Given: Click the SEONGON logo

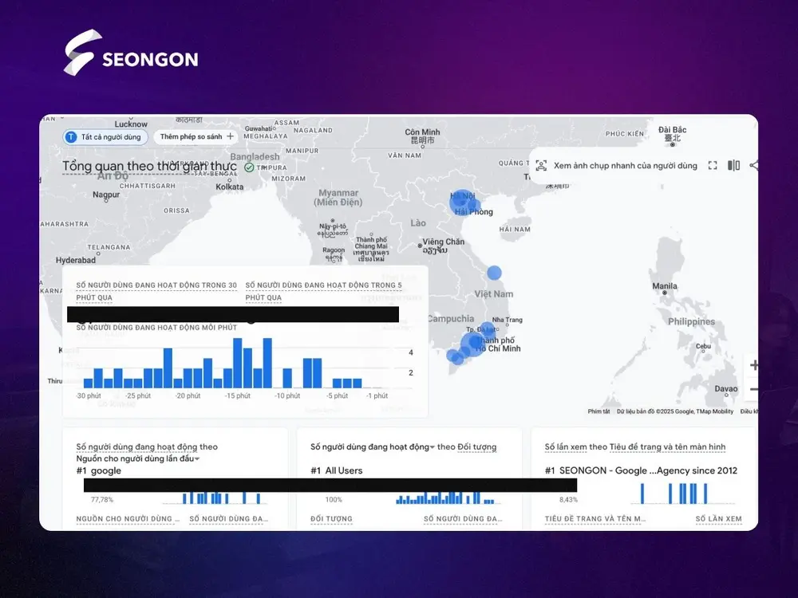Looking at the screenshot, I should [x=131, y=53].
